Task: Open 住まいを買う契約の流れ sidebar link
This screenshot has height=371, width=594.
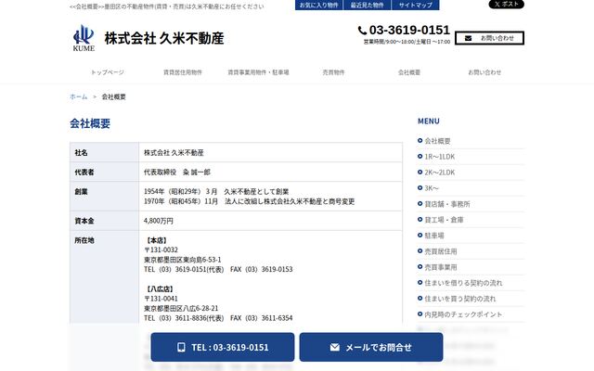Action: click(460, 299)
